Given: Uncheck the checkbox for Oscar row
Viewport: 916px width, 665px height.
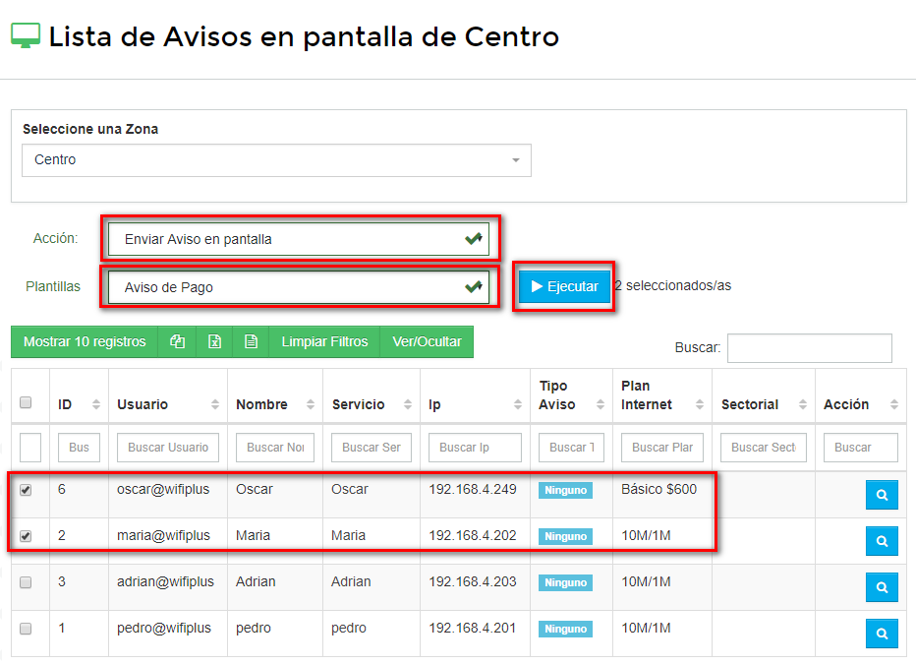Looking at the screenshot, I should click(x=26, y=490).
